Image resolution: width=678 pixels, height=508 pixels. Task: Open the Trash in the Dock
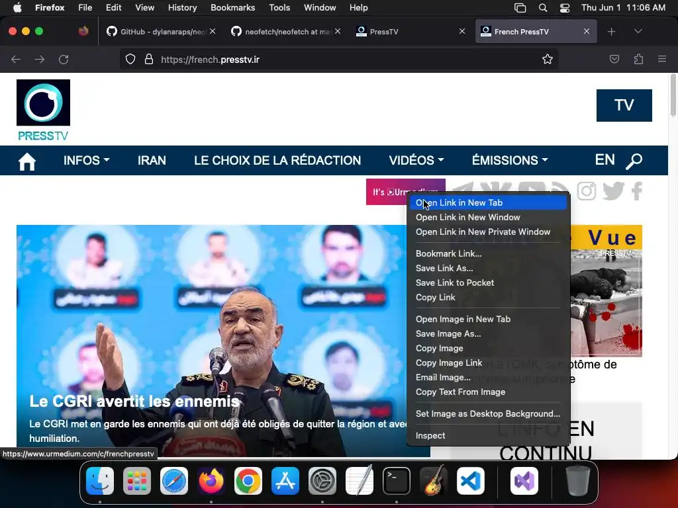[x=577, y=481]
